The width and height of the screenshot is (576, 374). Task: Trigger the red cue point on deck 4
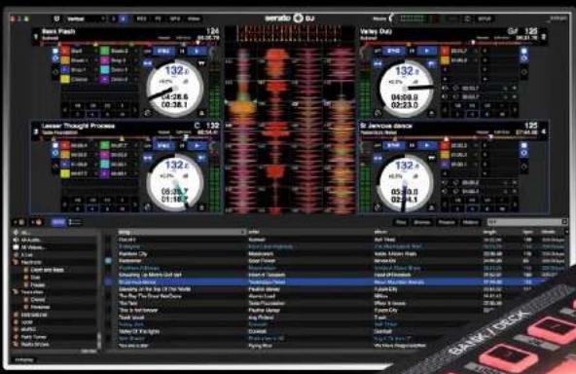[445, 145]
